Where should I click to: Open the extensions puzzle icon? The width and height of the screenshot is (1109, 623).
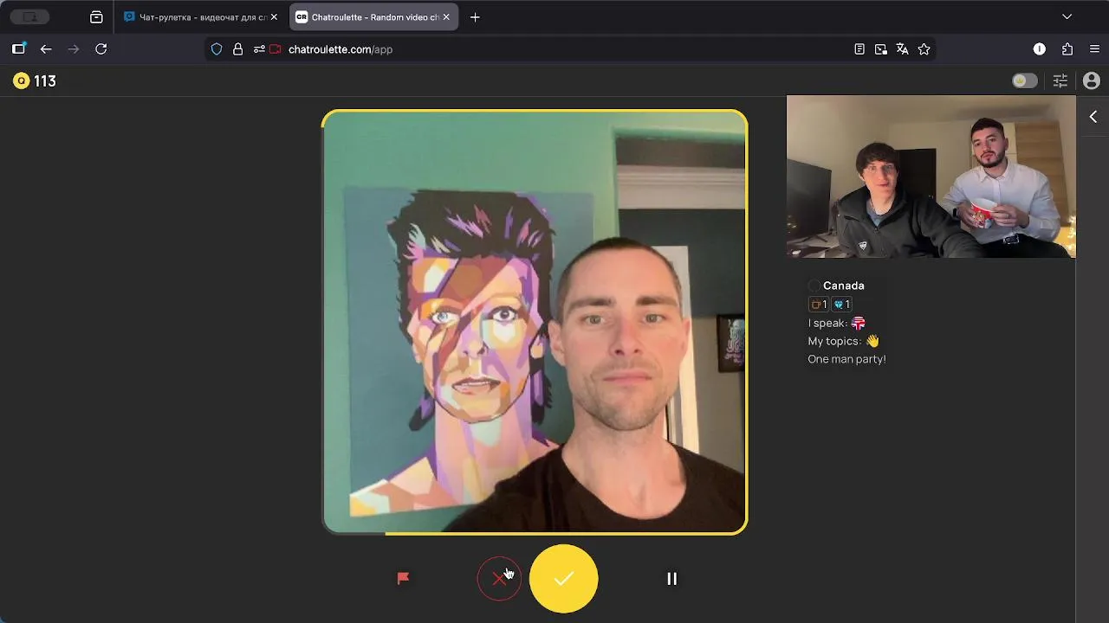coord(1067,49)
